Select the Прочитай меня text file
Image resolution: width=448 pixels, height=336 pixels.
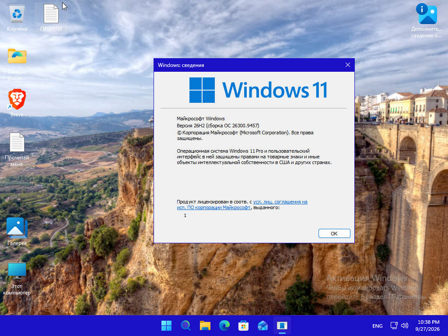(x=17, y=150)
